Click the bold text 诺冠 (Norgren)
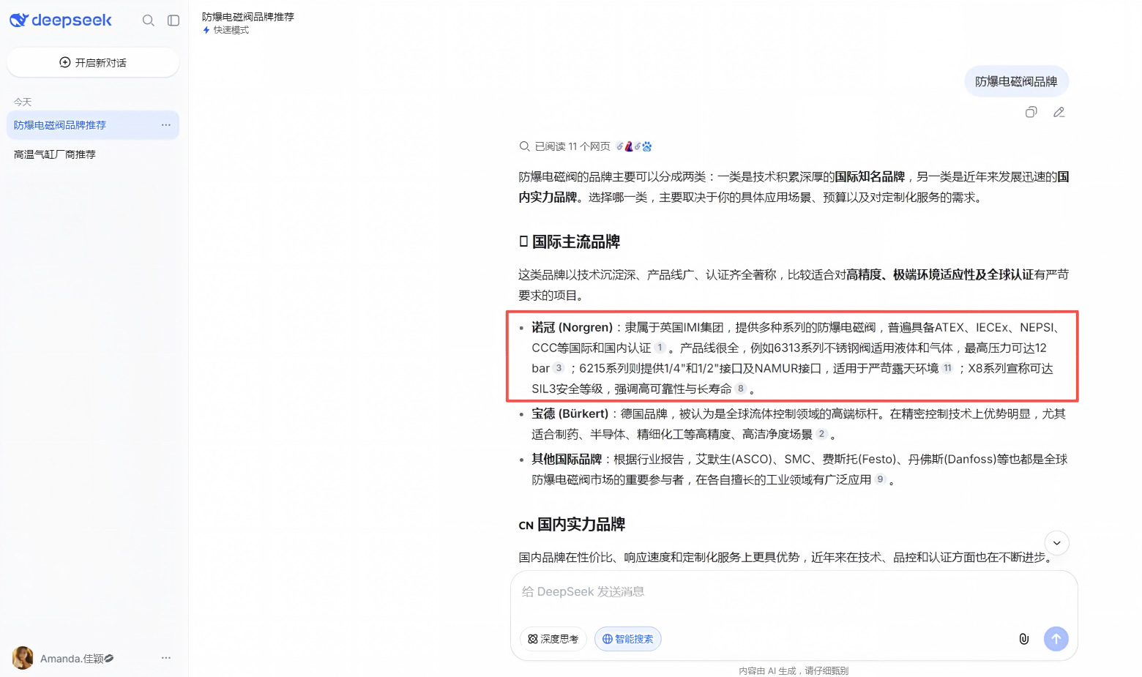Viewport: 1142px width, 677px height. point(572,327)
